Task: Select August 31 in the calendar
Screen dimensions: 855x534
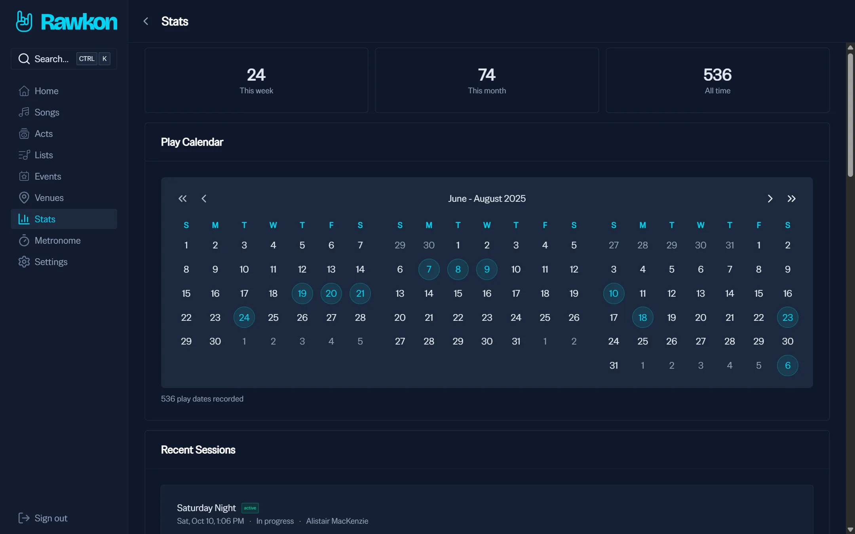Action: (x=614, y=365)
